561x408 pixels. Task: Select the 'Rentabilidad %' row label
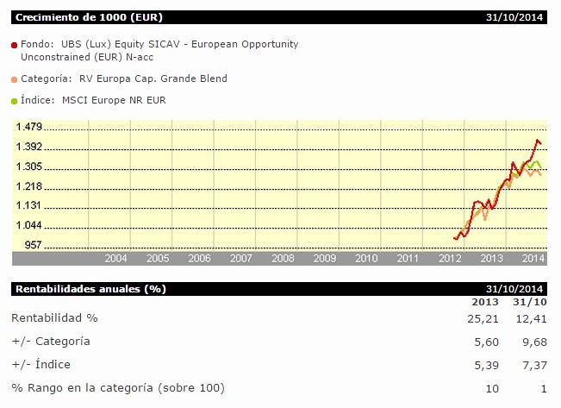tap(55, 318)
